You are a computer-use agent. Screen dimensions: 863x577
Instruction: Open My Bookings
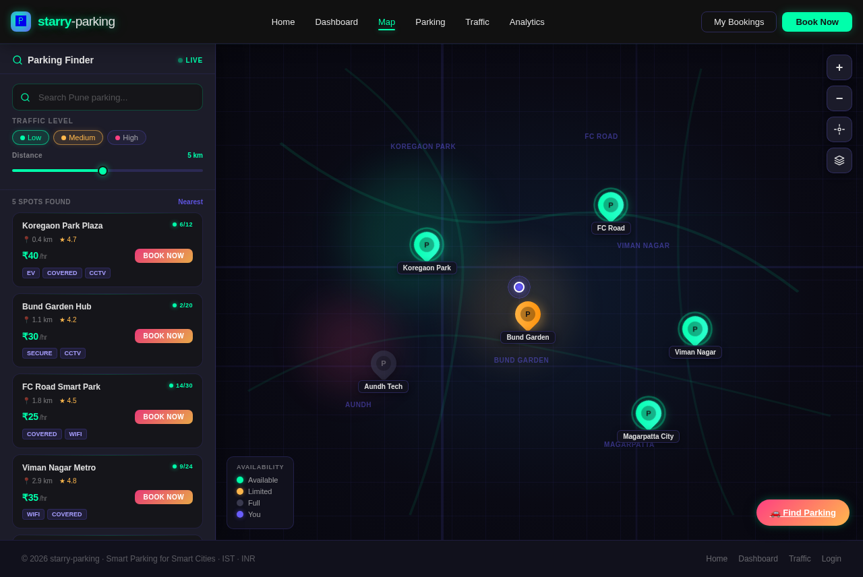(x=739, y=22)
